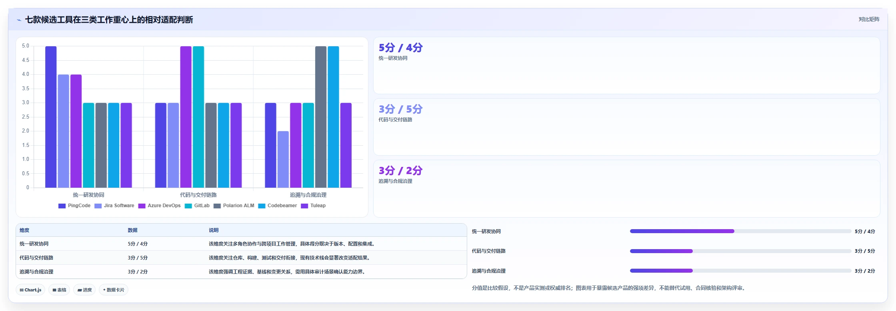Click the 代码与交付链路 progress bar
The image size is (896, 311).
pyautogui.click(x=740, y=251)
